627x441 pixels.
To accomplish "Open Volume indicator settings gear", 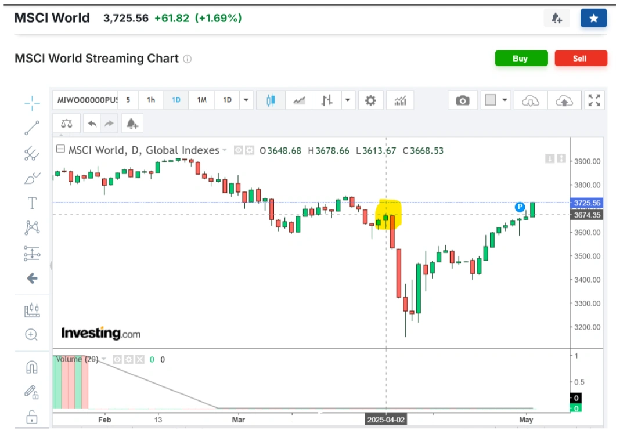I will click(128, 359).
